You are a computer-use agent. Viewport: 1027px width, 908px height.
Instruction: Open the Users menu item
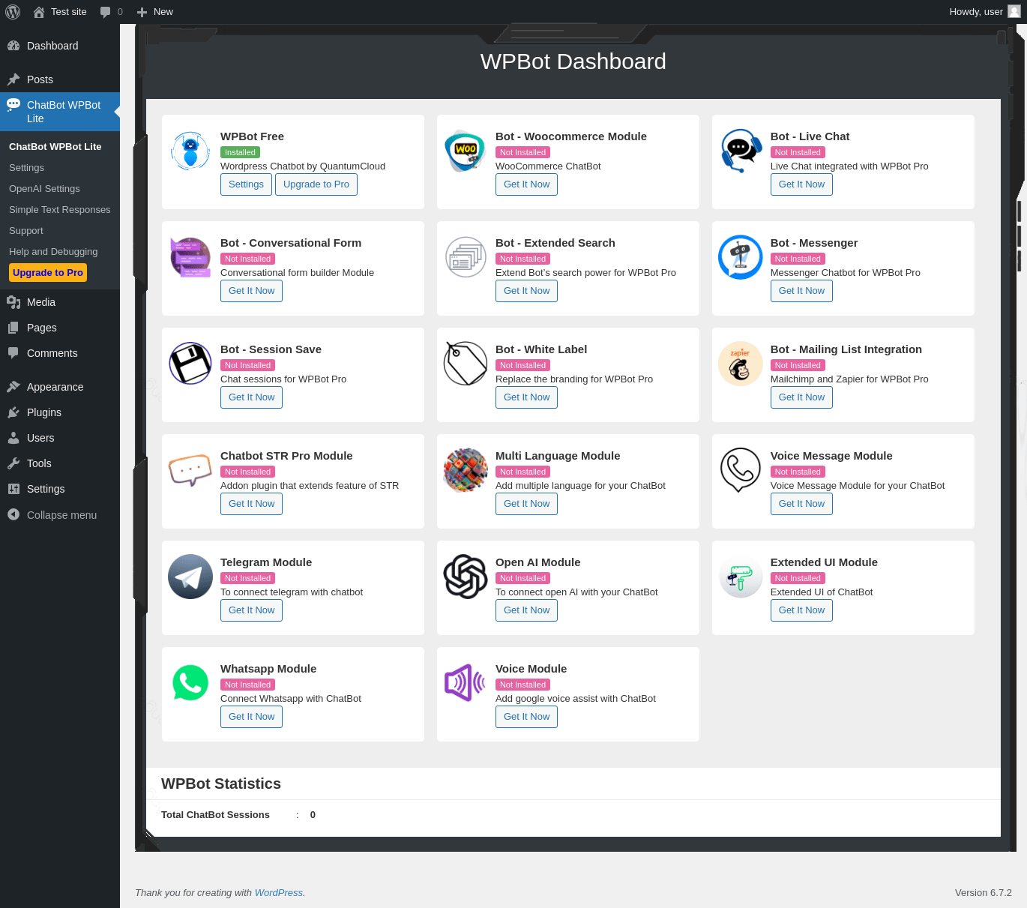60,438
